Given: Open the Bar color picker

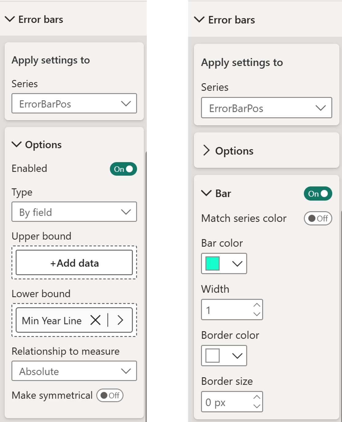Looking at the screenshot, I should click(x=224, y=263).
